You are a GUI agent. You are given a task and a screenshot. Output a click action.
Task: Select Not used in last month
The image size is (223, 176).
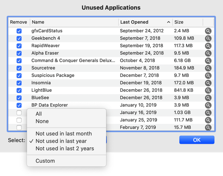coord(66,133)
